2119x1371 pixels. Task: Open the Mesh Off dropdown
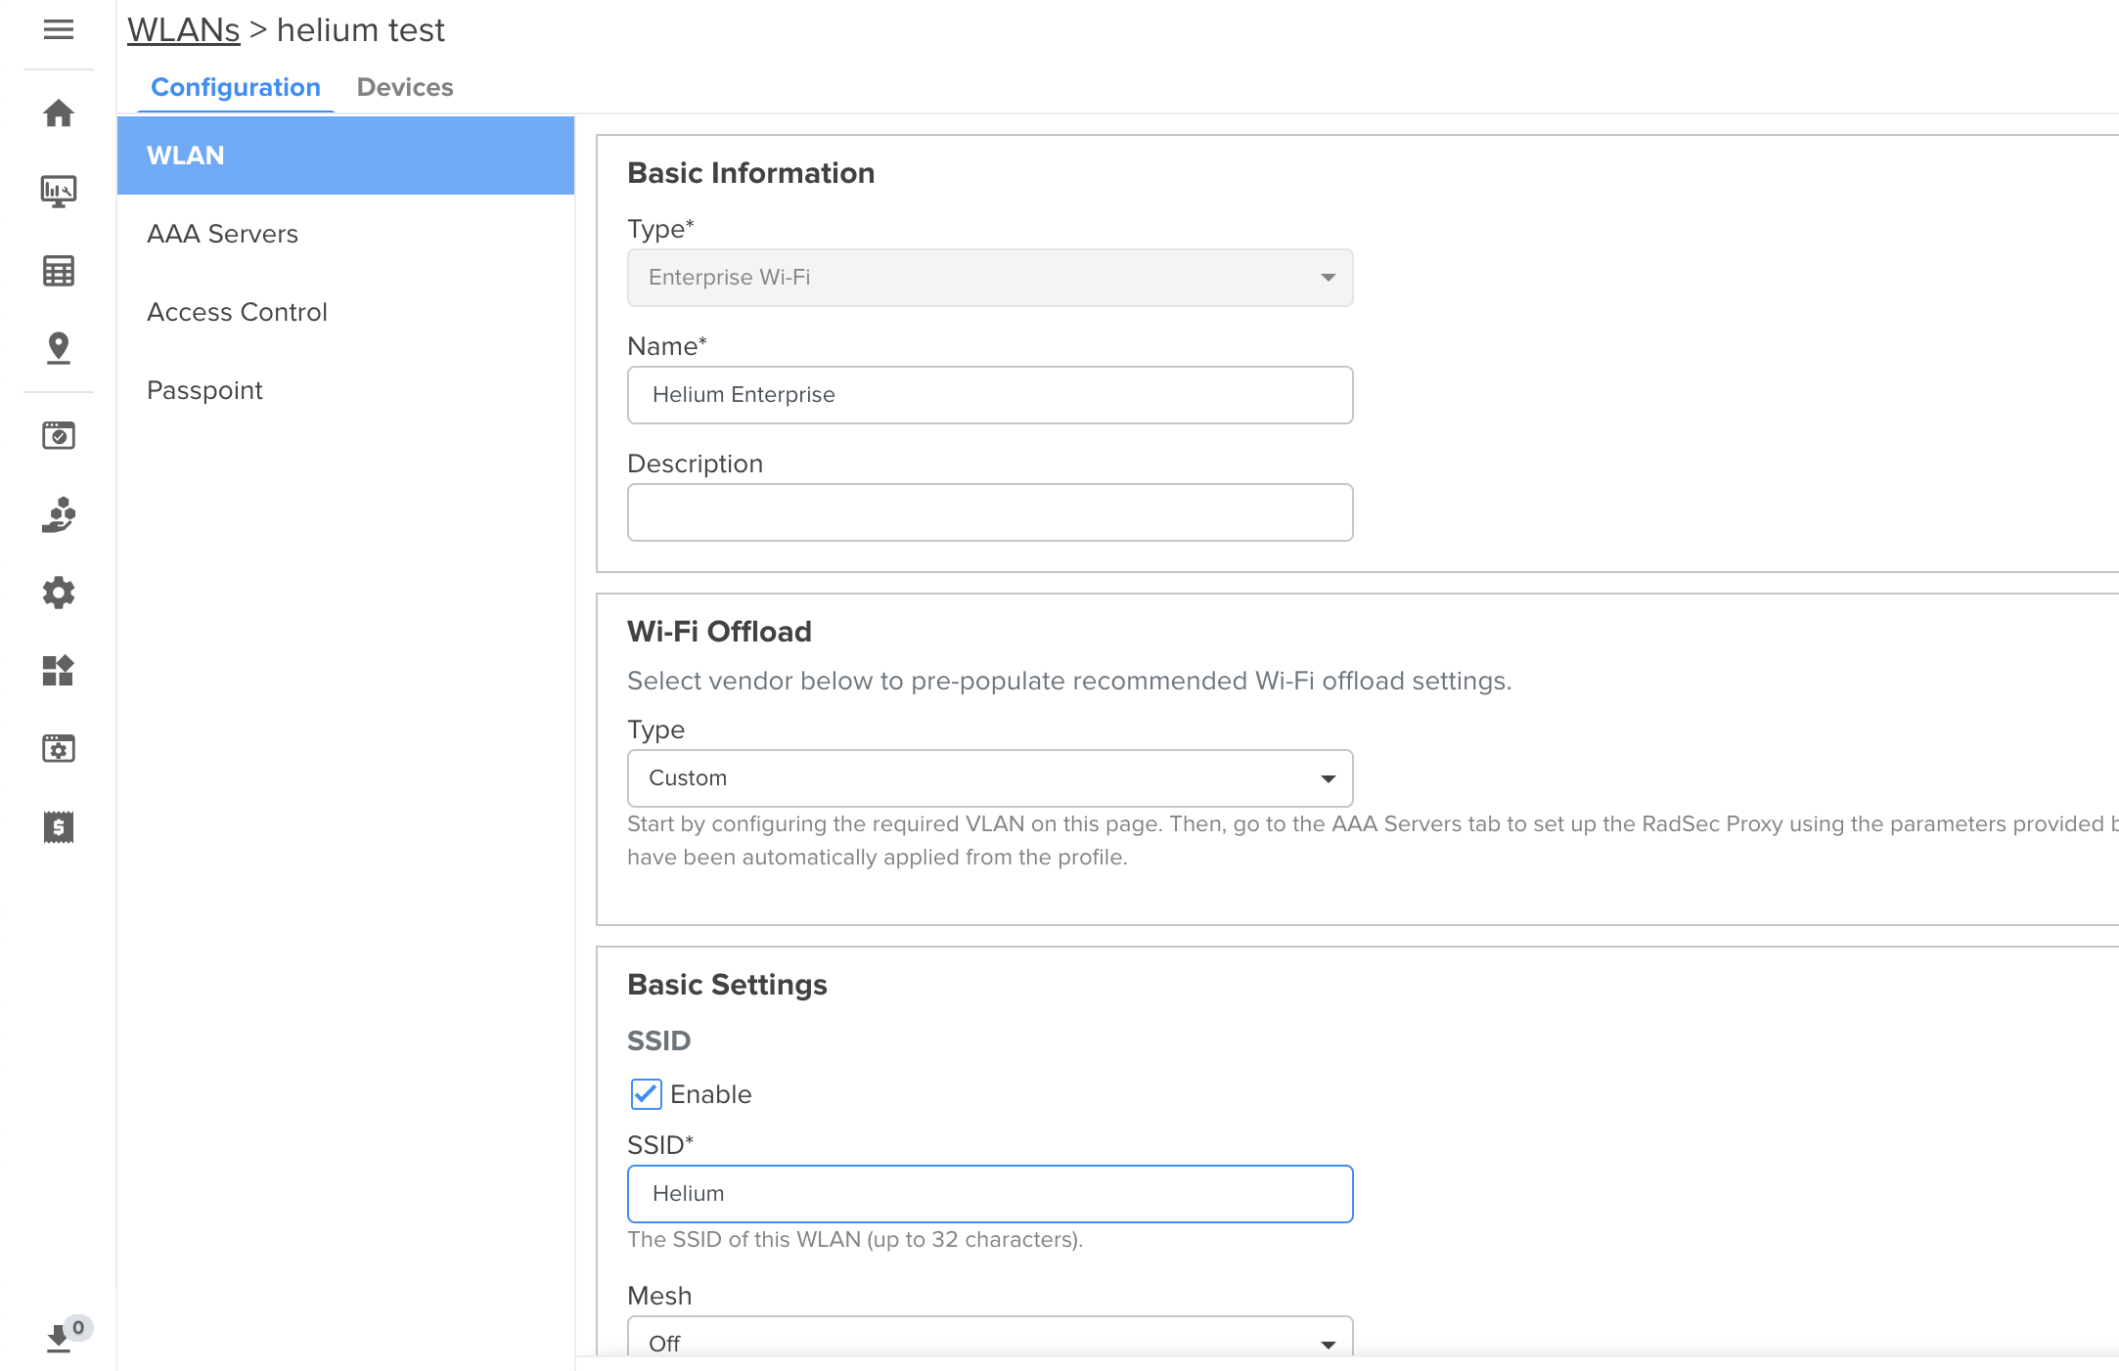pos(990,1342)
